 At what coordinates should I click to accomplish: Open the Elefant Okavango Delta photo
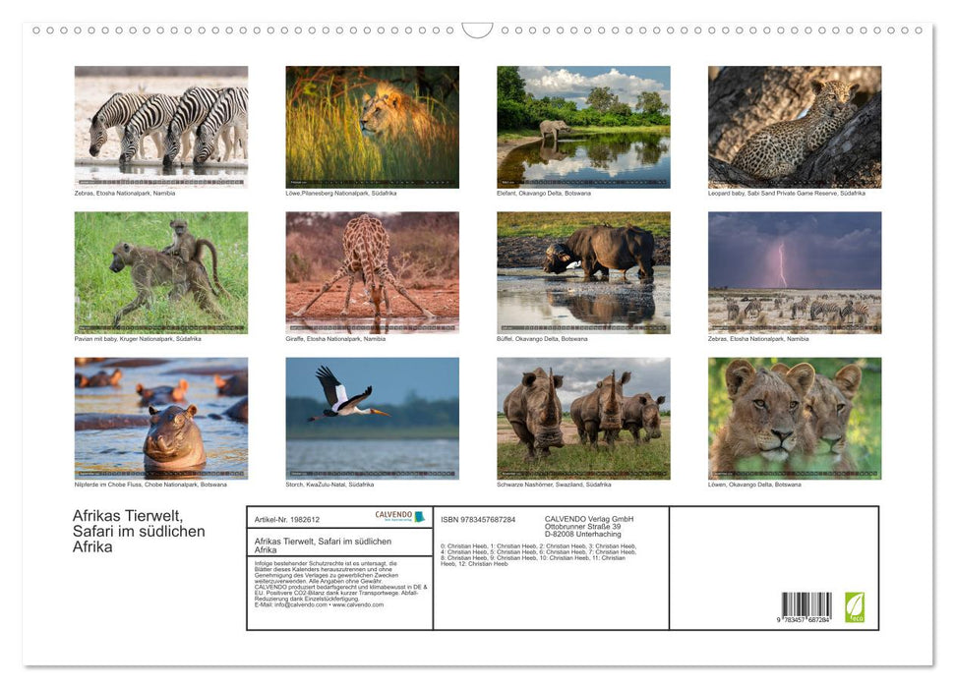coord(583,126)
